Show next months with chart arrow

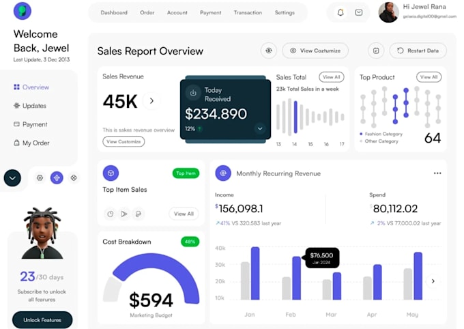pos(433,281)
